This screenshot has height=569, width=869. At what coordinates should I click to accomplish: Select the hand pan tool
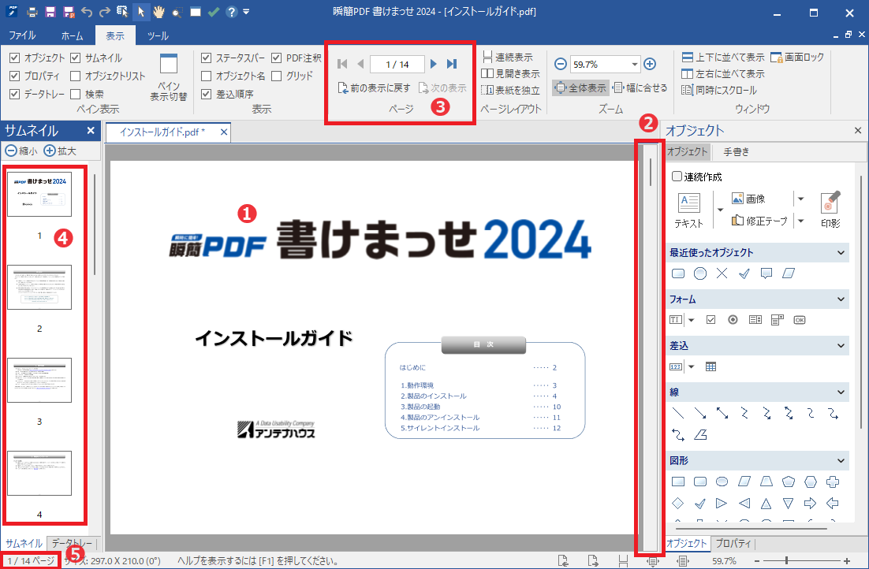(159, 12)
